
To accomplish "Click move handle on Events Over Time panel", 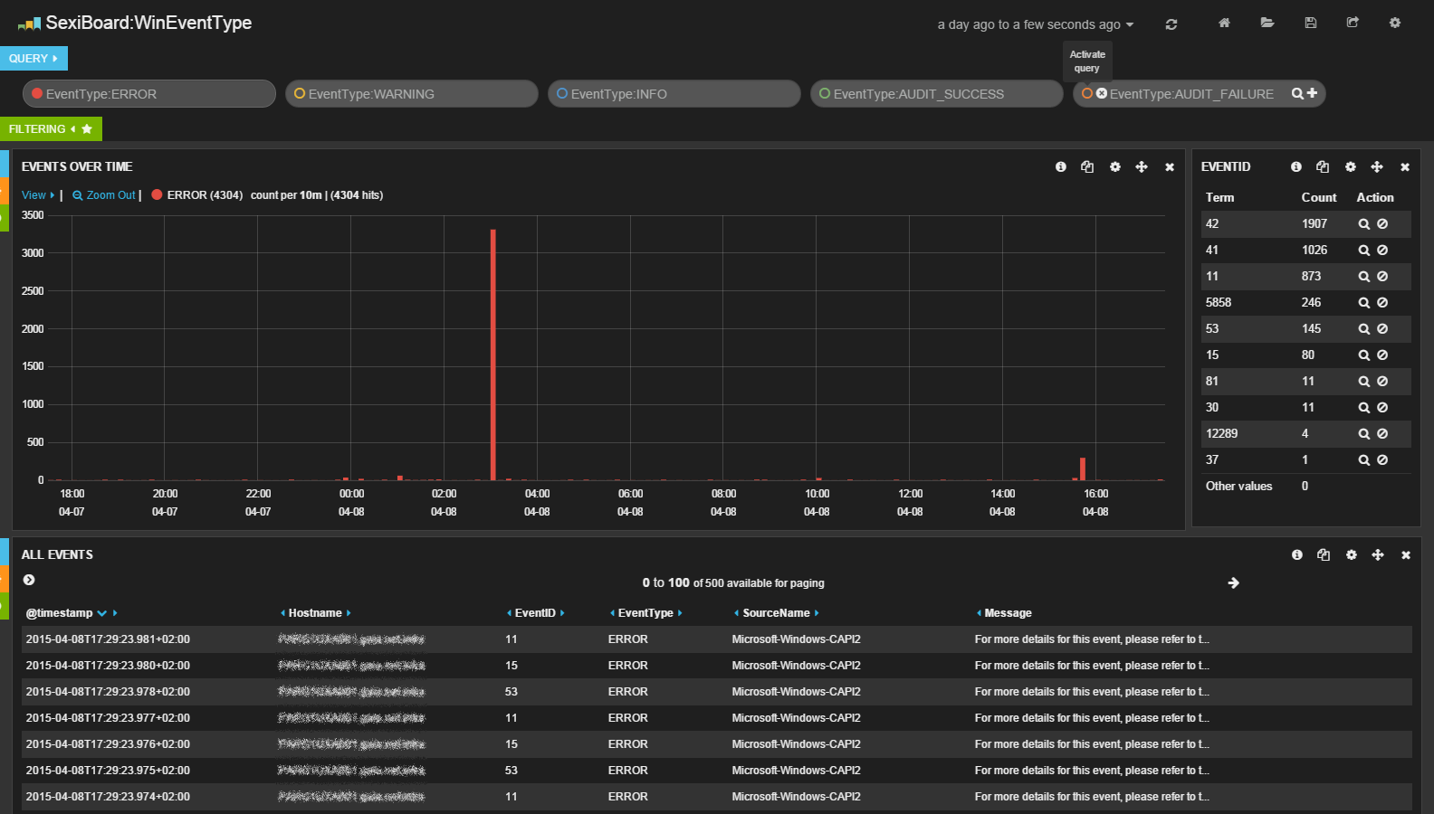I will coord(1142,166).
